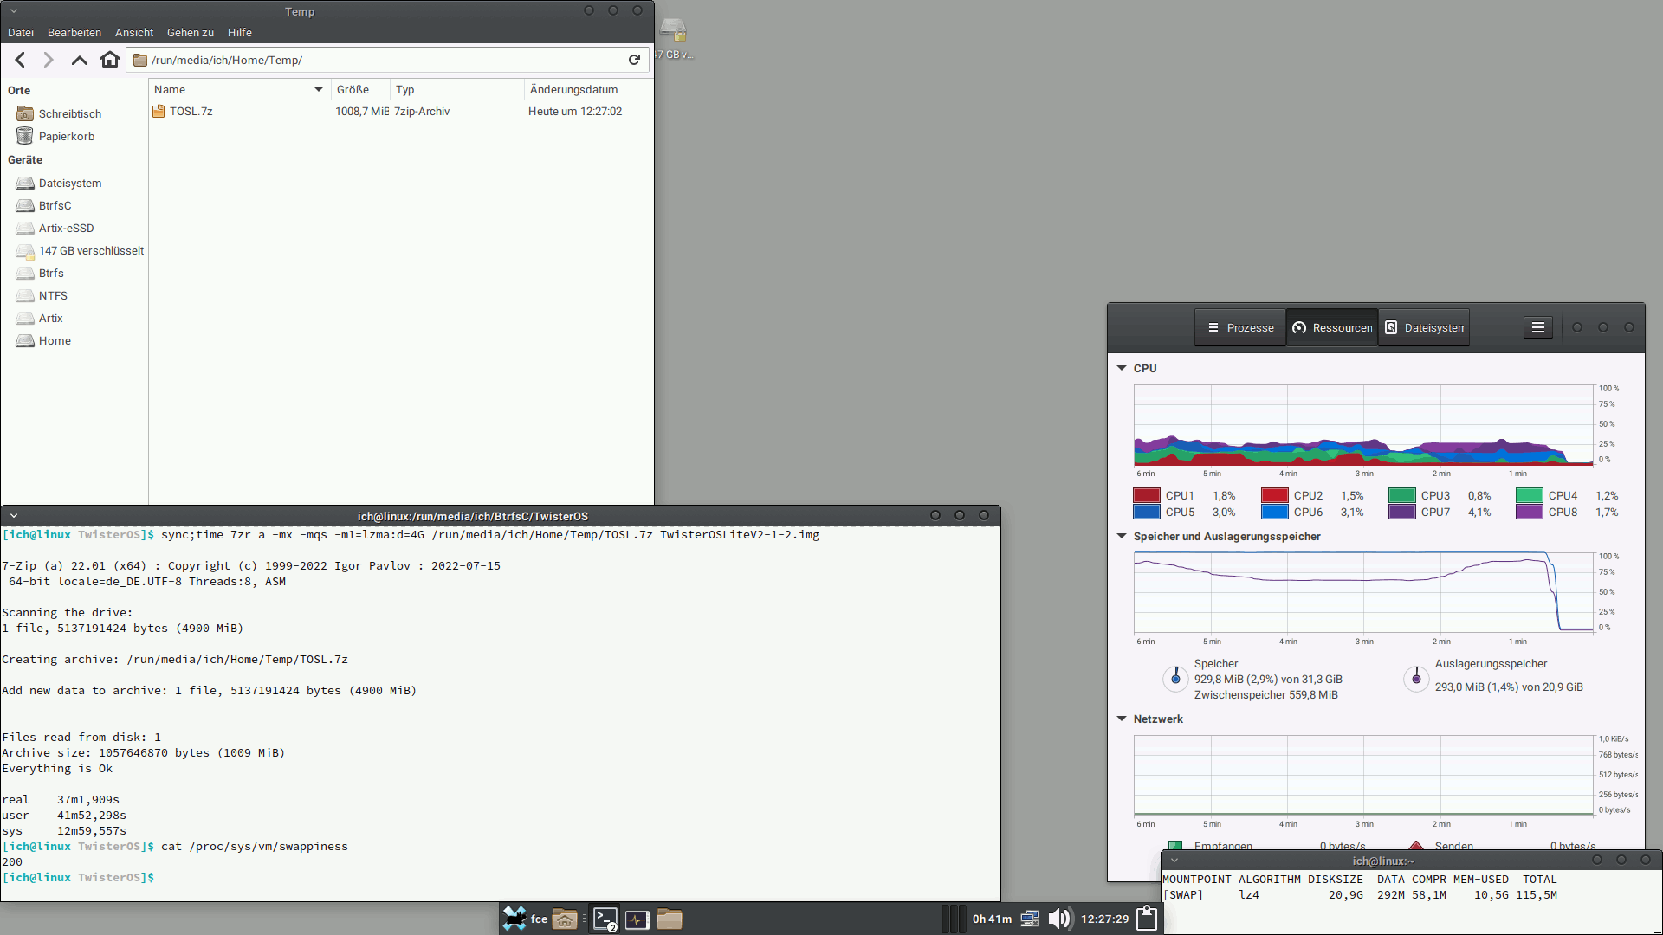Click the reload button in file manager

pos(634,60)
